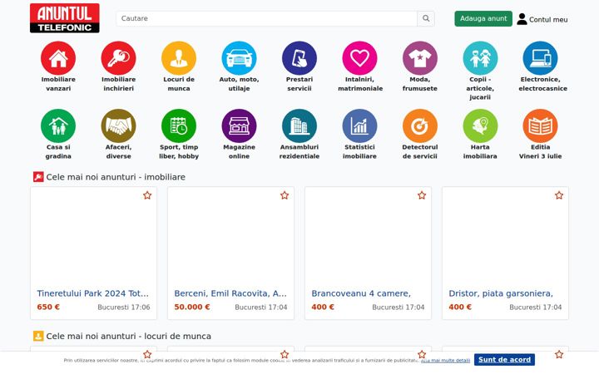Open the Brancoveanu 4 camere listing title
The height and width of the screenshot is (374, 599).
pos(361,293)
